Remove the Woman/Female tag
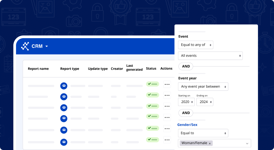Image resolution: width=274 pixels, height=150 pixels. point(210,143)
